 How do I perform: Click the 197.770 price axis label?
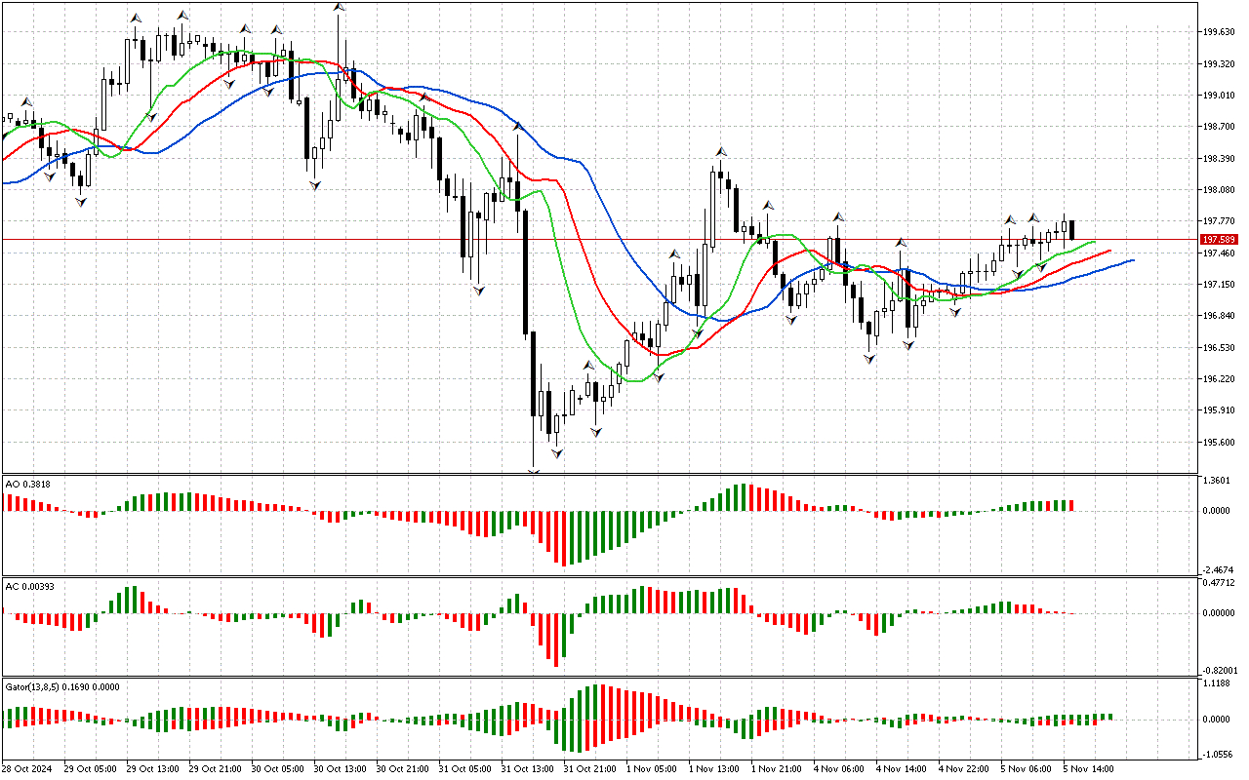1221,221
